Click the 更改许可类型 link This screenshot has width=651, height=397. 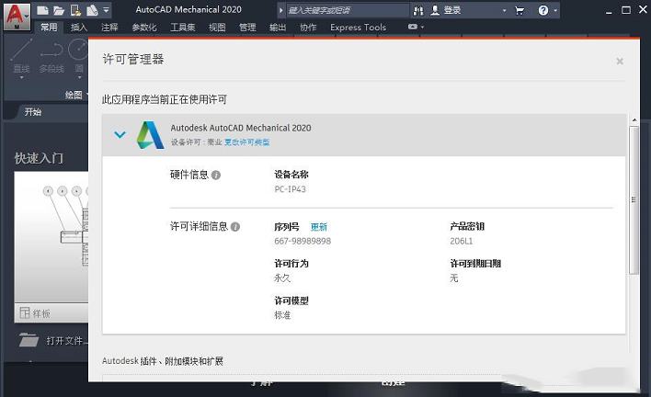click(246, 142)
